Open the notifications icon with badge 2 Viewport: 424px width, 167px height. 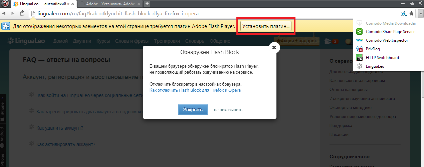click(x=331, y=41)
